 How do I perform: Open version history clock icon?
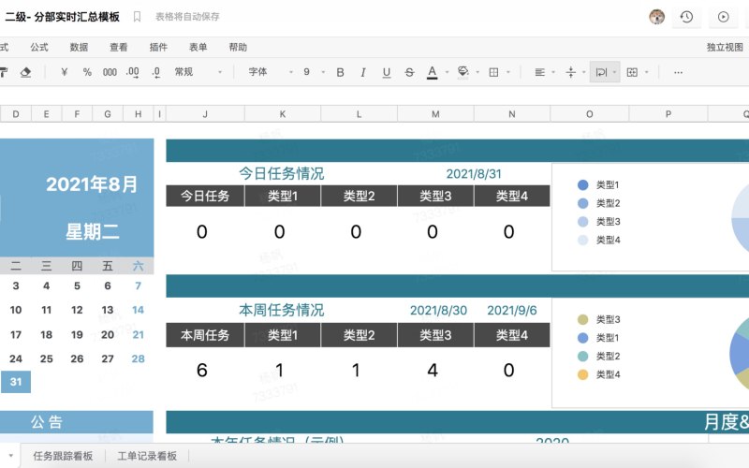click(686, 17)
